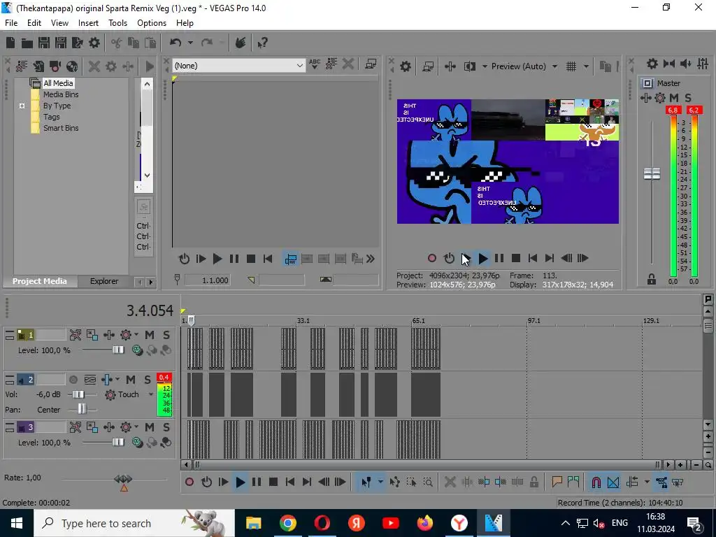
Task: Open the Touch automation mode dropdown on track 2
Action: [151, 394]
